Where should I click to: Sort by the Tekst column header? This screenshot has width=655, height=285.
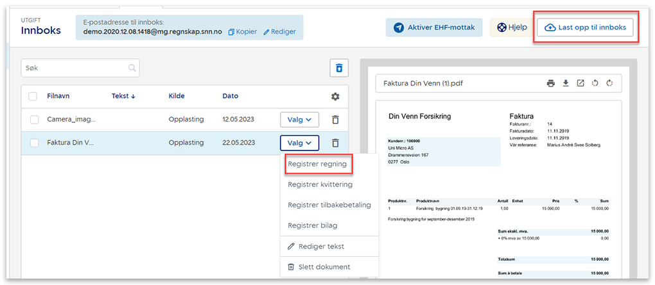[x=123, y=97]
